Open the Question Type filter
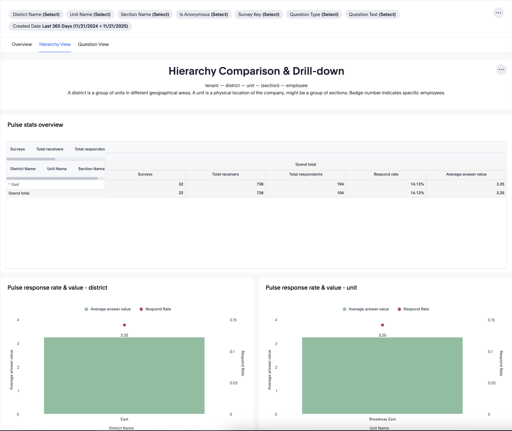This screenshot has width=512, height=431. coord(314,15)
